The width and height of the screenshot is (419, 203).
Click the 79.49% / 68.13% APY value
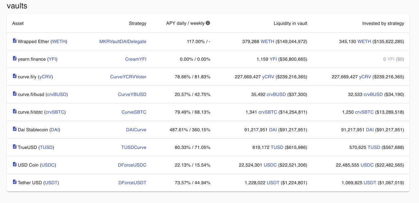click(x=192, y=112)
